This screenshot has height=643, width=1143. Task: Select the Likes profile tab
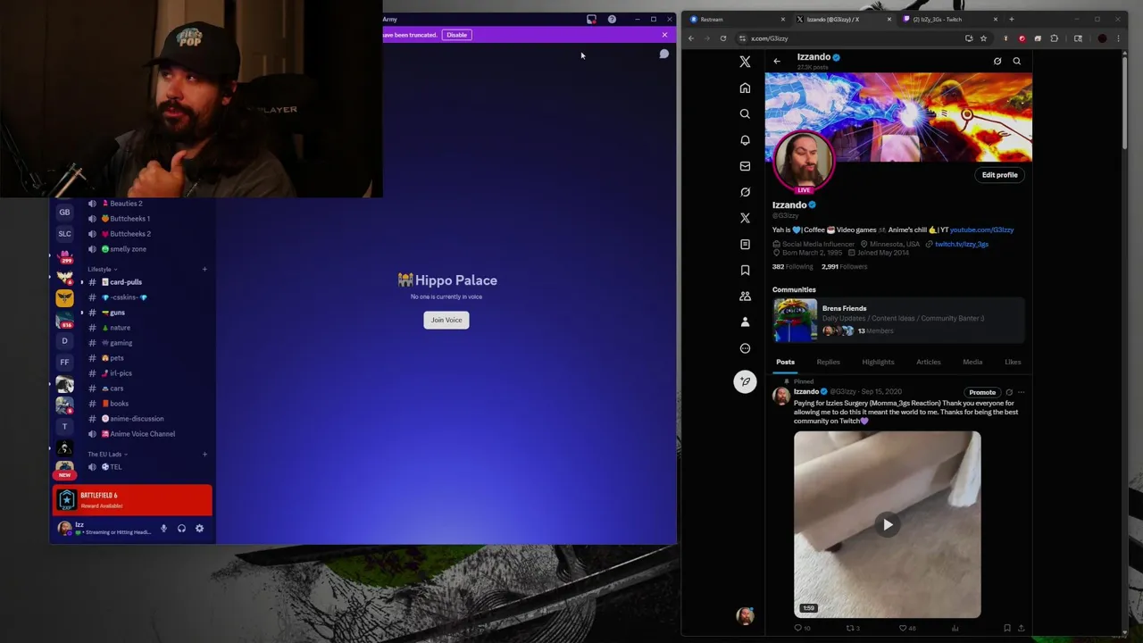(1013, 362)
